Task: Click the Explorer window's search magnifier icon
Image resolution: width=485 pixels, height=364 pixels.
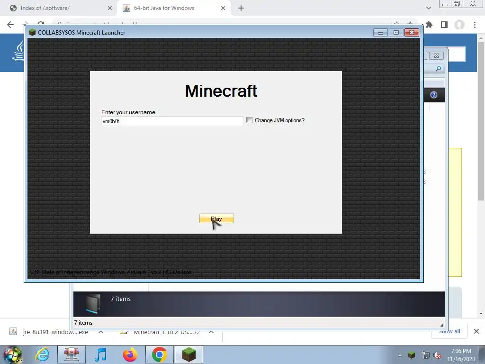Action: coord(438,69)
